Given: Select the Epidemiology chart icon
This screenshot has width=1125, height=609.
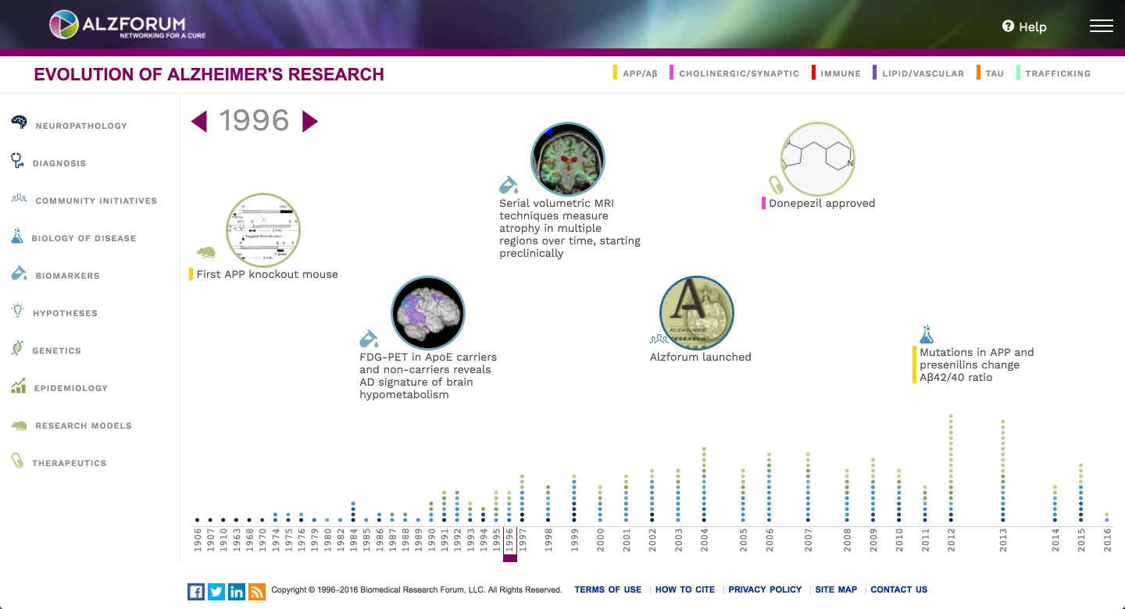Looking at the screenshot, I should pos(18,386).
